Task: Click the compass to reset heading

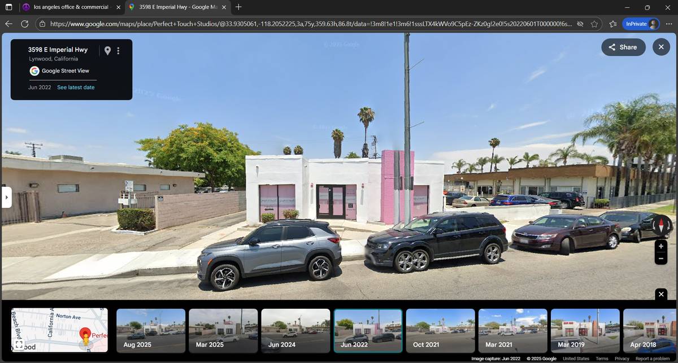Action: pyautogui.click(x=660, y=225)
